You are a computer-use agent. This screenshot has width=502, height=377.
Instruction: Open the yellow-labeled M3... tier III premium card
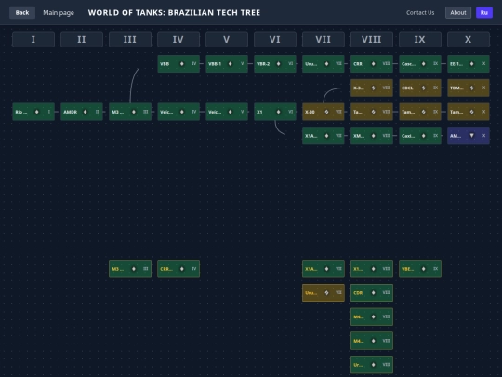pos(130,269)
